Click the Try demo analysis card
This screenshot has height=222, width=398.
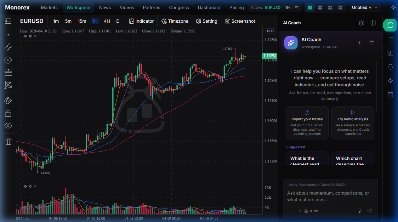click(353, 123)
